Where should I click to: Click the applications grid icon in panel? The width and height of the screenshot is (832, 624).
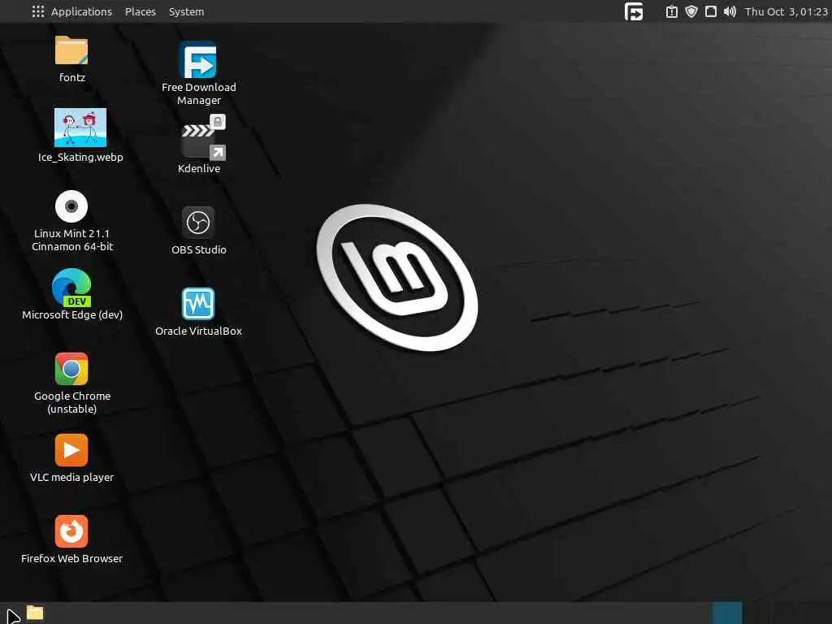coord(37,11)
